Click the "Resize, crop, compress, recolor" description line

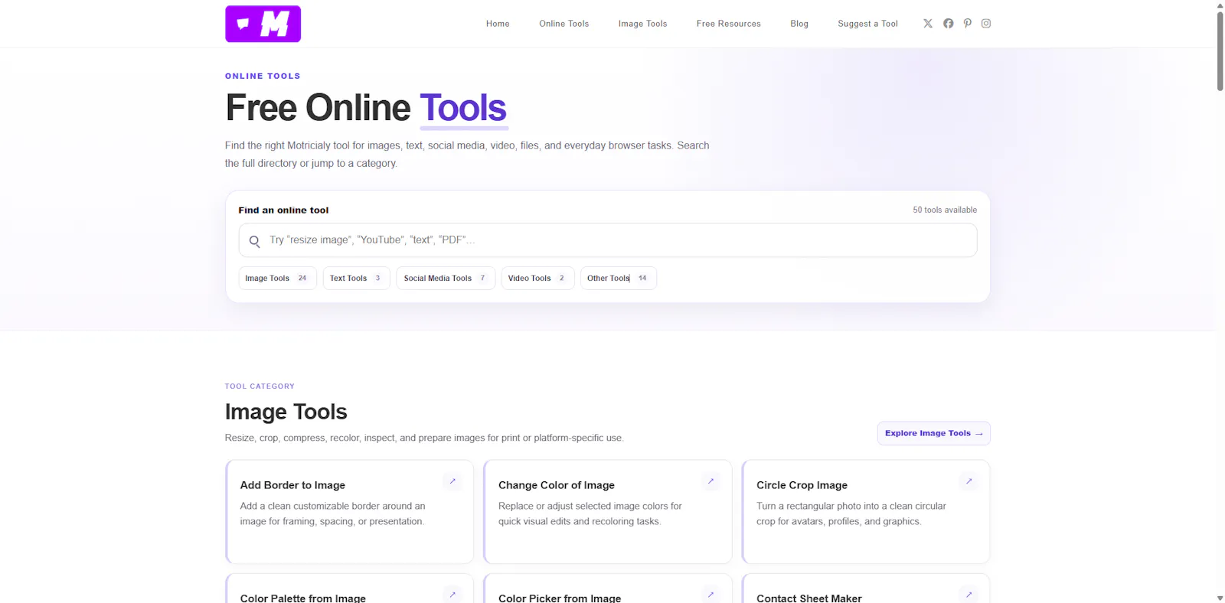point(424,438)
